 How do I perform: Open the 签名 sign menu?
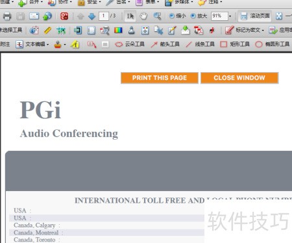point(118,3)
